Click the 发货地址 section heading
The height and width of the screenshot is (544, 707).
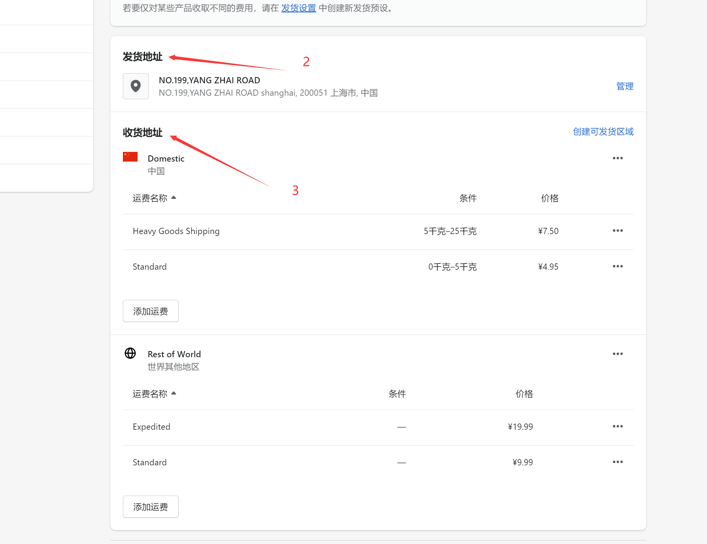pos(143,57)
